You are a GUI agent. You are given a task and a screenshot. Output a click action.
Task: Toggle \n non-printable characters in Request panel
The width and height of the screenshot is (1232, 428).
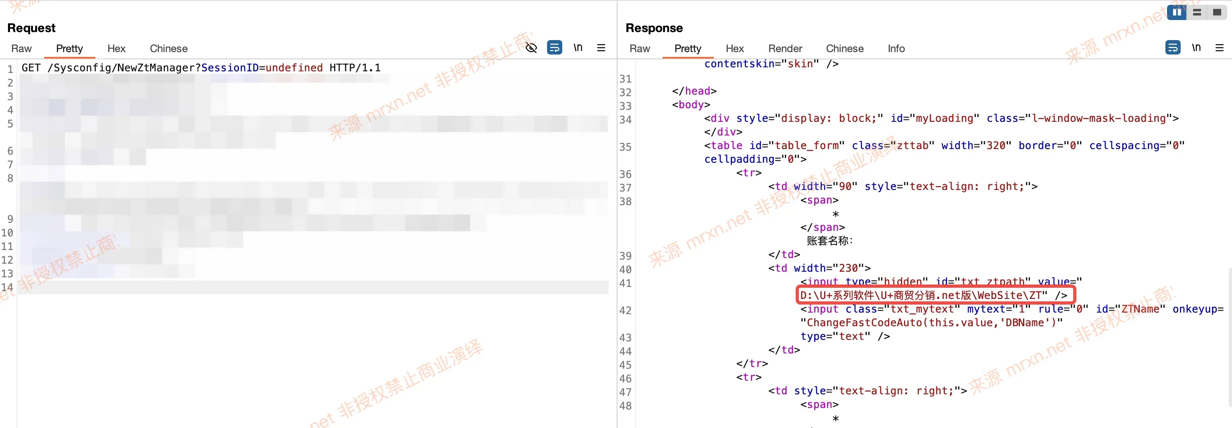pyautogui.click(x=578, y=48)
